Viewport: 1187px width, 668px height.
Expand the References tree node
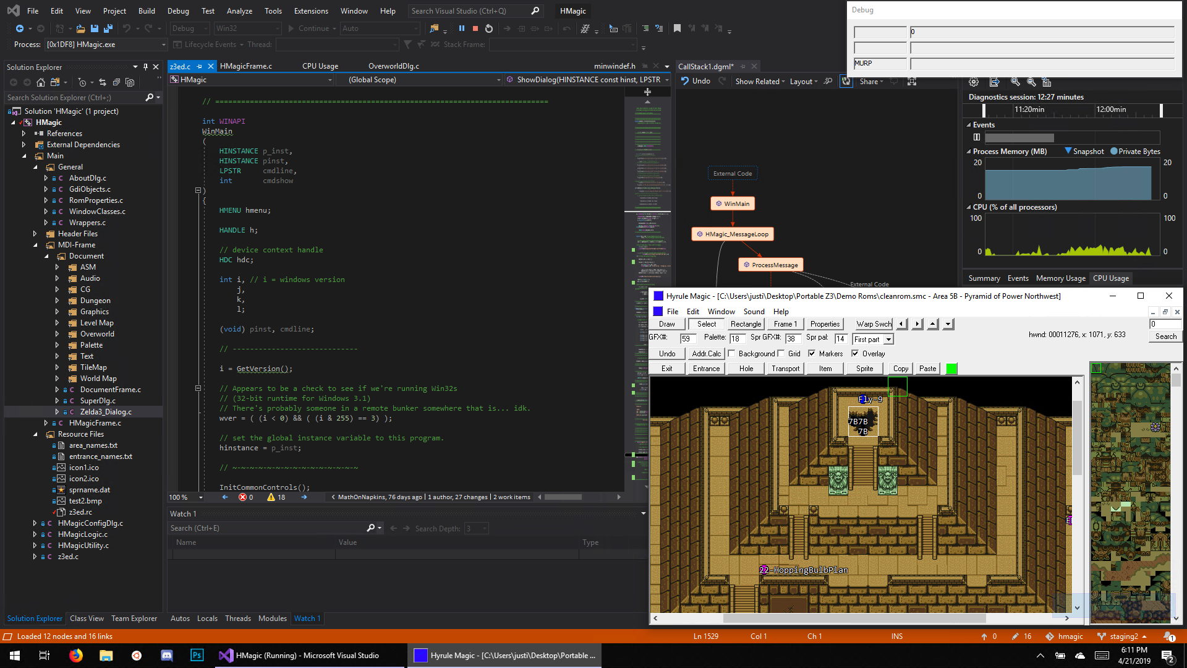click(x=23, y=134)
